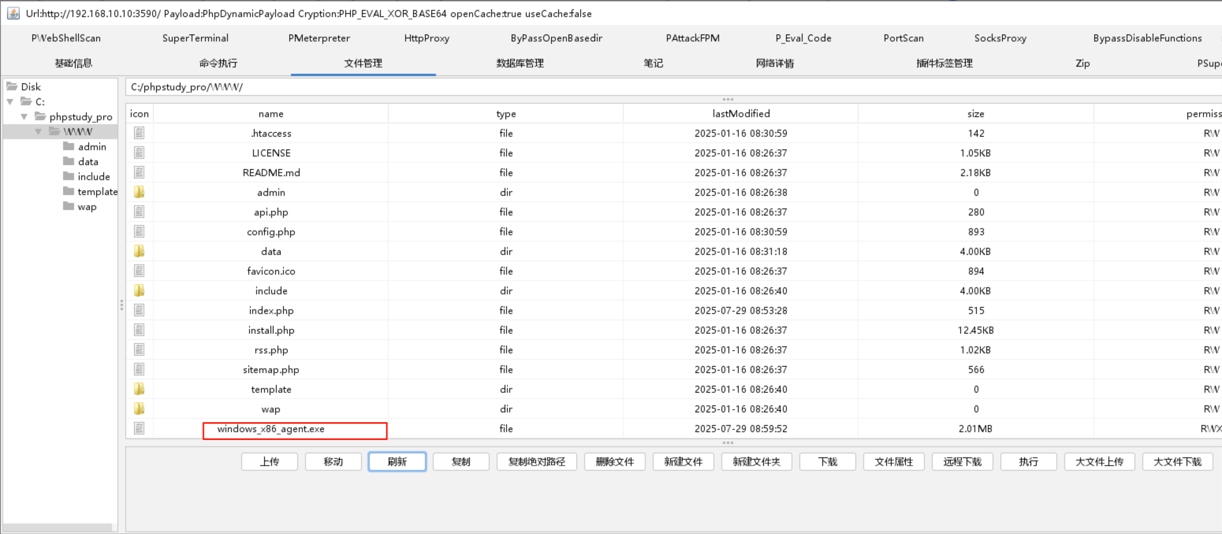Click the wap folder icon in the file table
The image size is (1222, 534).
tap(139, 409)
